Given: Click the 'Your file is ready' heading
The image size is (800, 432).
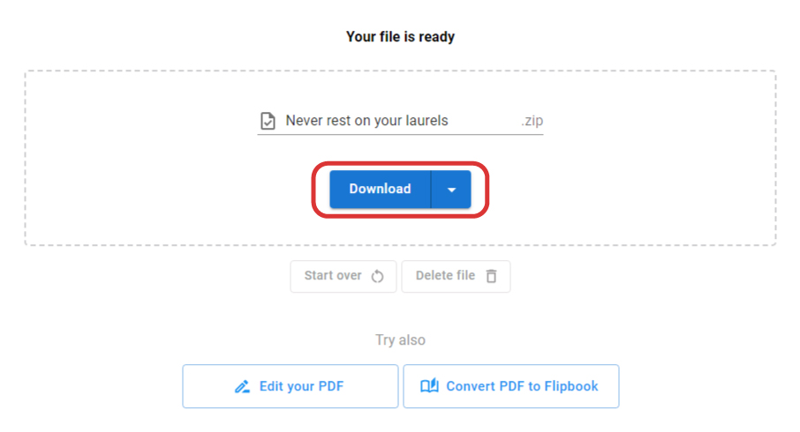Looking at the screenshot, I should click(400, 37).
